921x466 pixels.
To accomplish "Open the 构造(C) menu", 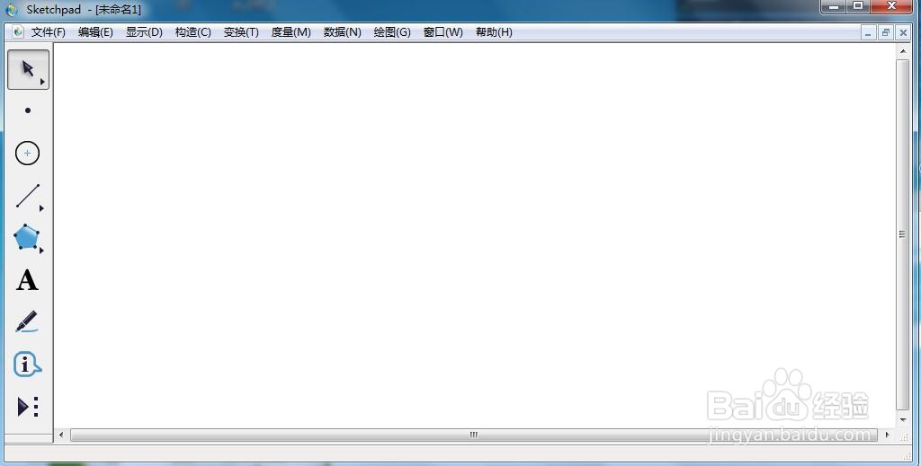I will click(x=192, y=32).
